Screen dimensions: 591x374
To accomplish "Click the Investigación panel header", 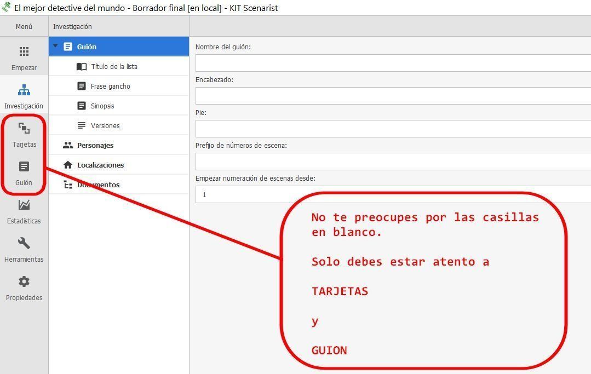I will [71, 26].
